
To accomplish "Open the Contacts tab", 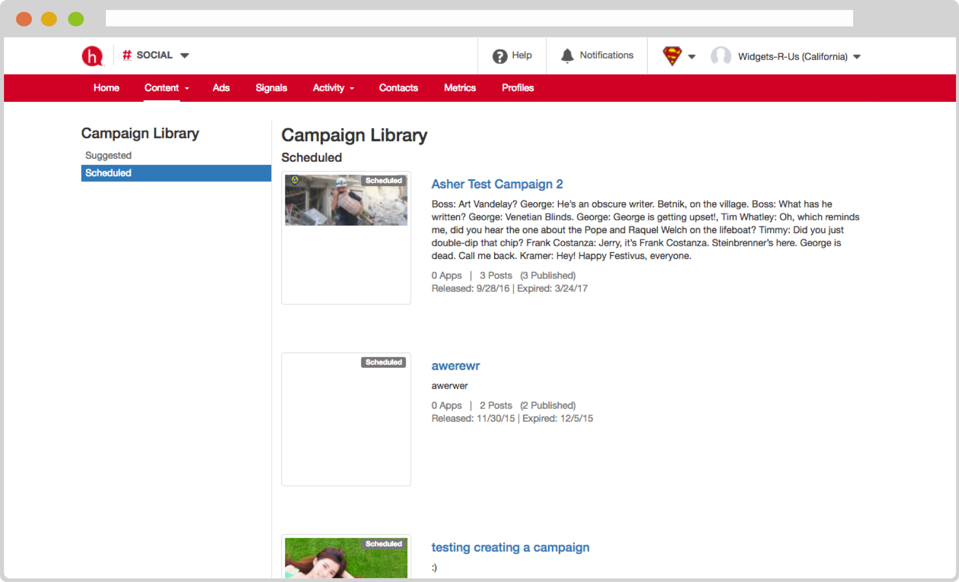I will 399,88.
